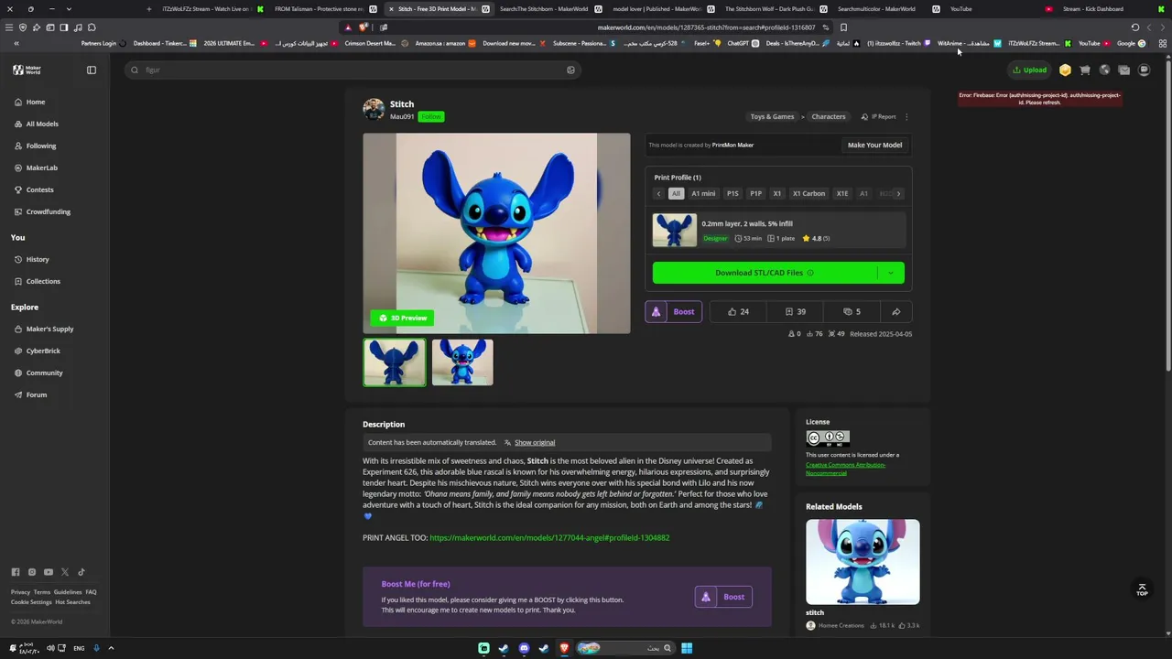Click the browser reload icon

click(1135, 27)
